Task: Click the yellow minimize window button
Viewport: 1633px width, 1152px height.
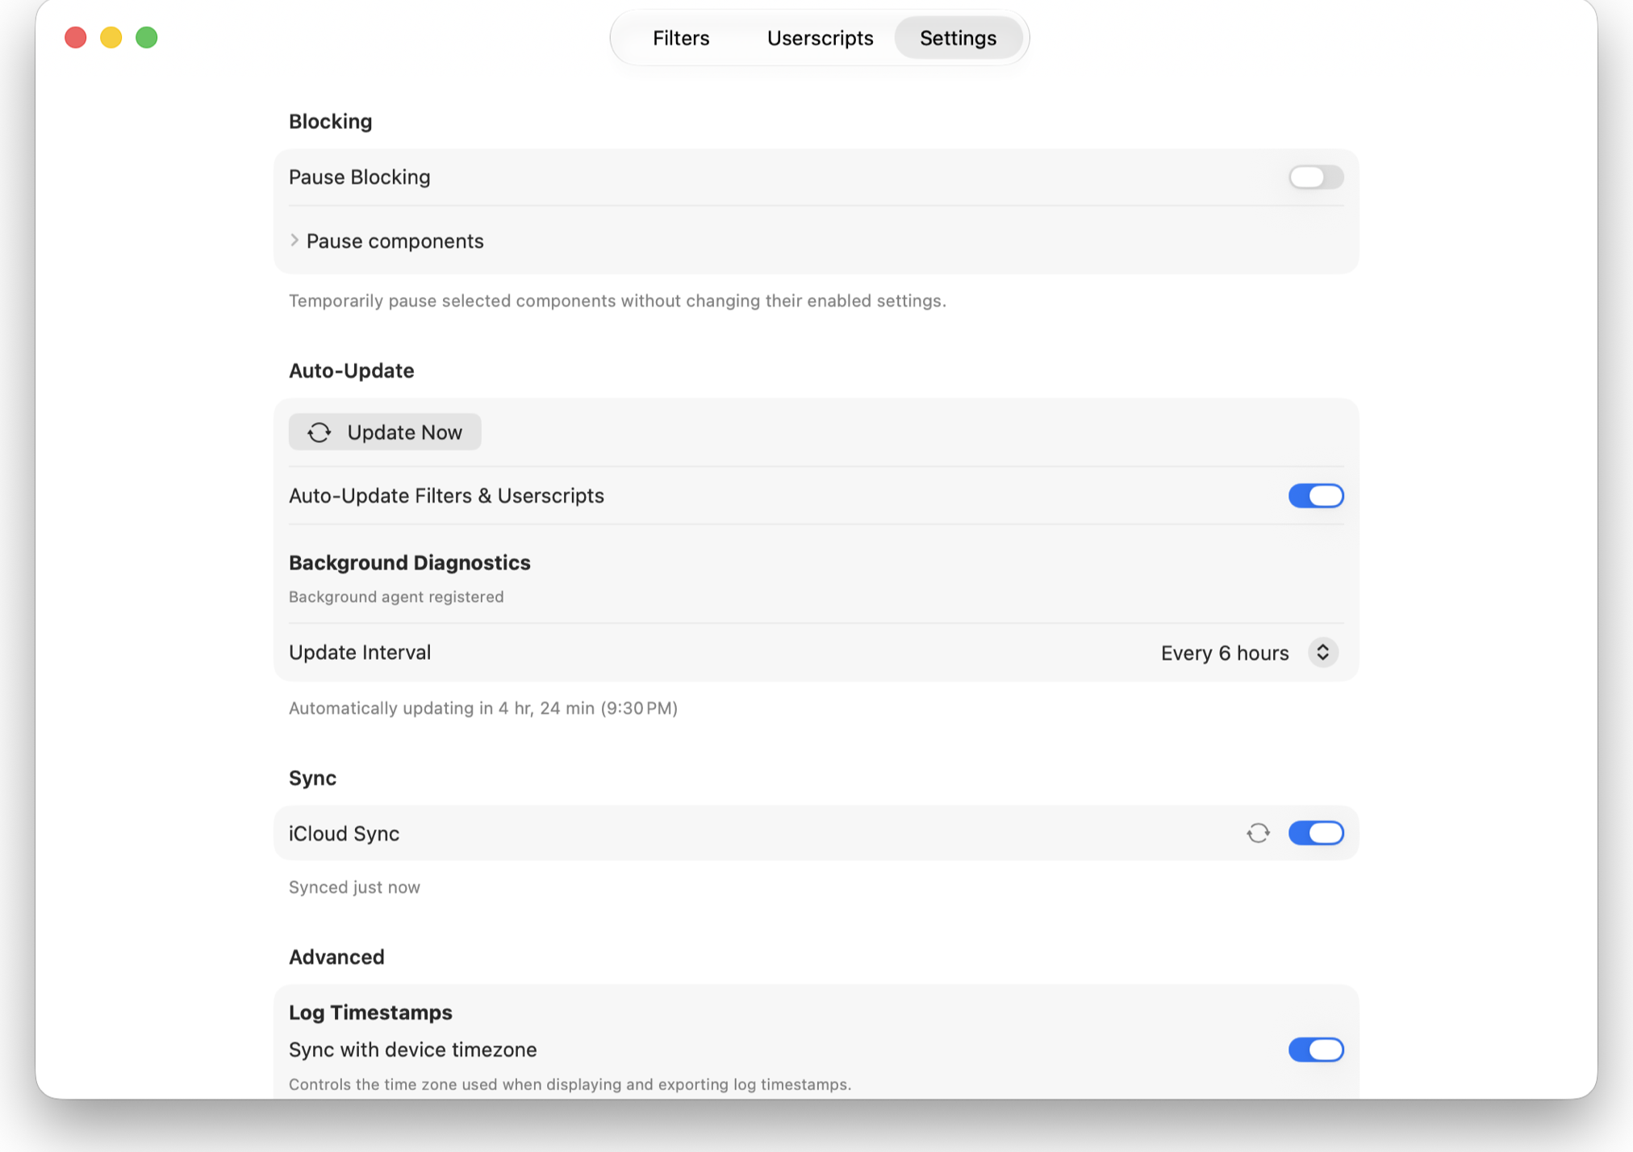Action: pyautogui.click(x=111, y=37)
